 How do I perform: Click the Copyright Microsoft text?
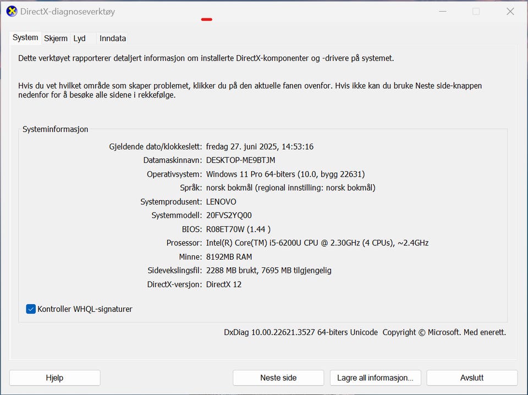[444, 332]
